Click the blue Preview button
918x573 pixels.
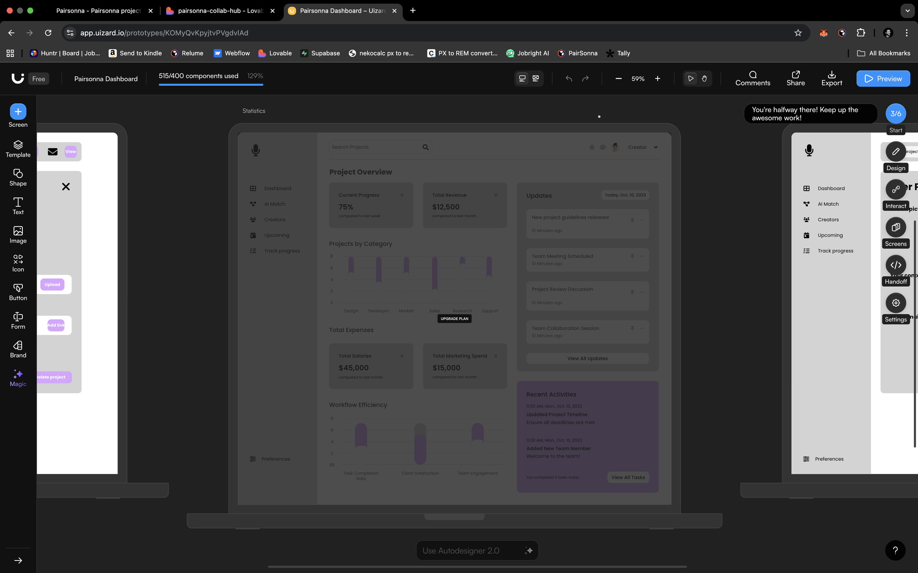[x=883, y=78]
